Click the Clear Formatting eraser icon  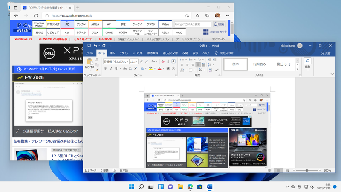pos(163,61)
